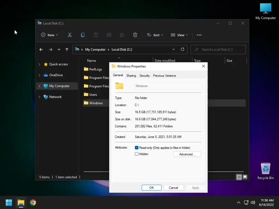279x209 pixels.
Task: Click File Explorer on the taskbar
Action: click(x=21, y=202)
